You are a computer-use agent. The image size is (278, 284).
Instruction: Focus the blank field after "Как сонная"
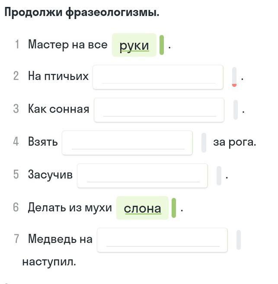159,110
